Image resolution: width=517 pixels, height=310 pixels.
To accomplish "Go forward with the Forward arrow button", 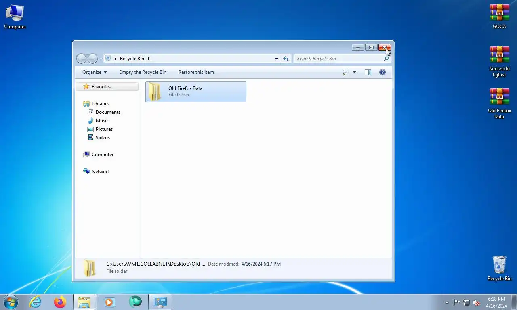I will coord(92,59).
